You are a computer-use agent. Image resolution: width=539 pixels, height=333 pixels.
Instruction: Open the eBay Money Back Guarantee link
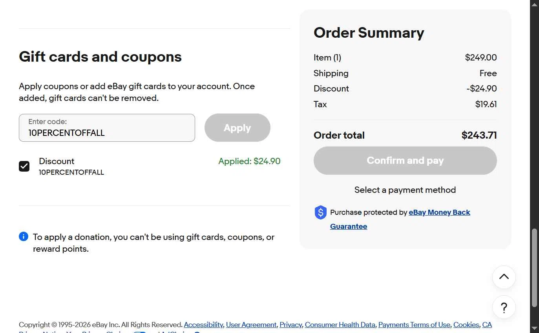coord(439,212)
